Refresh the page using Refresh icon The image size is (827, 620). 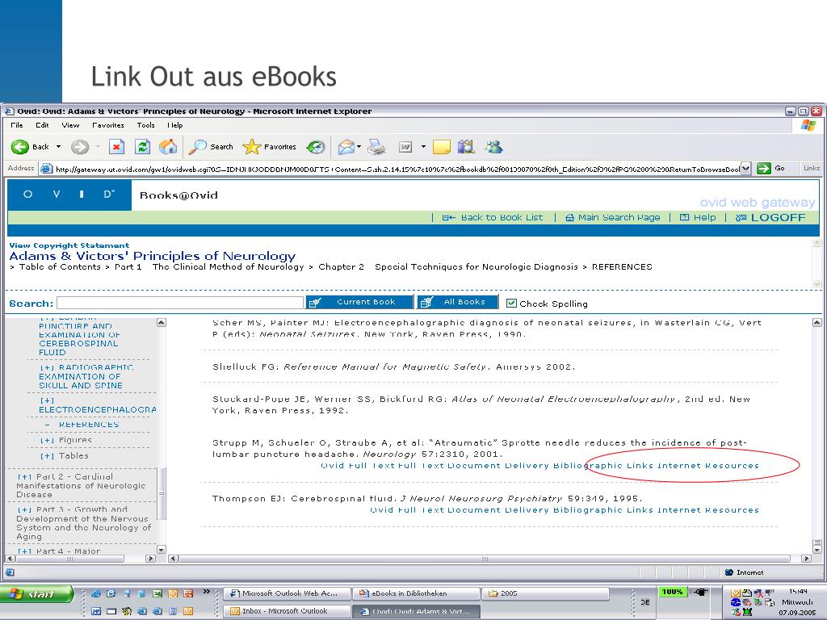pyautogui.click(x=142, y=147)
